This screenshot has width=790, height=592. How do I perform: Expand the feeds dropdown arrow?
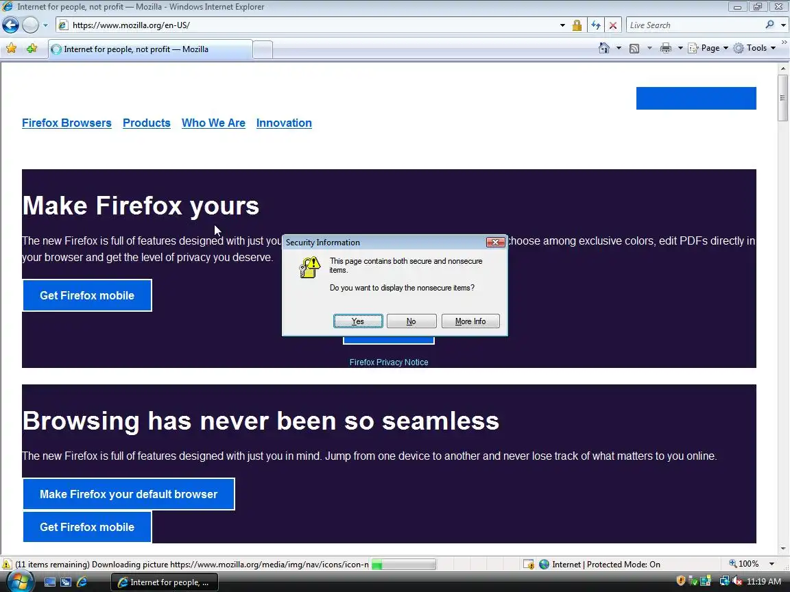click(649, 48)
